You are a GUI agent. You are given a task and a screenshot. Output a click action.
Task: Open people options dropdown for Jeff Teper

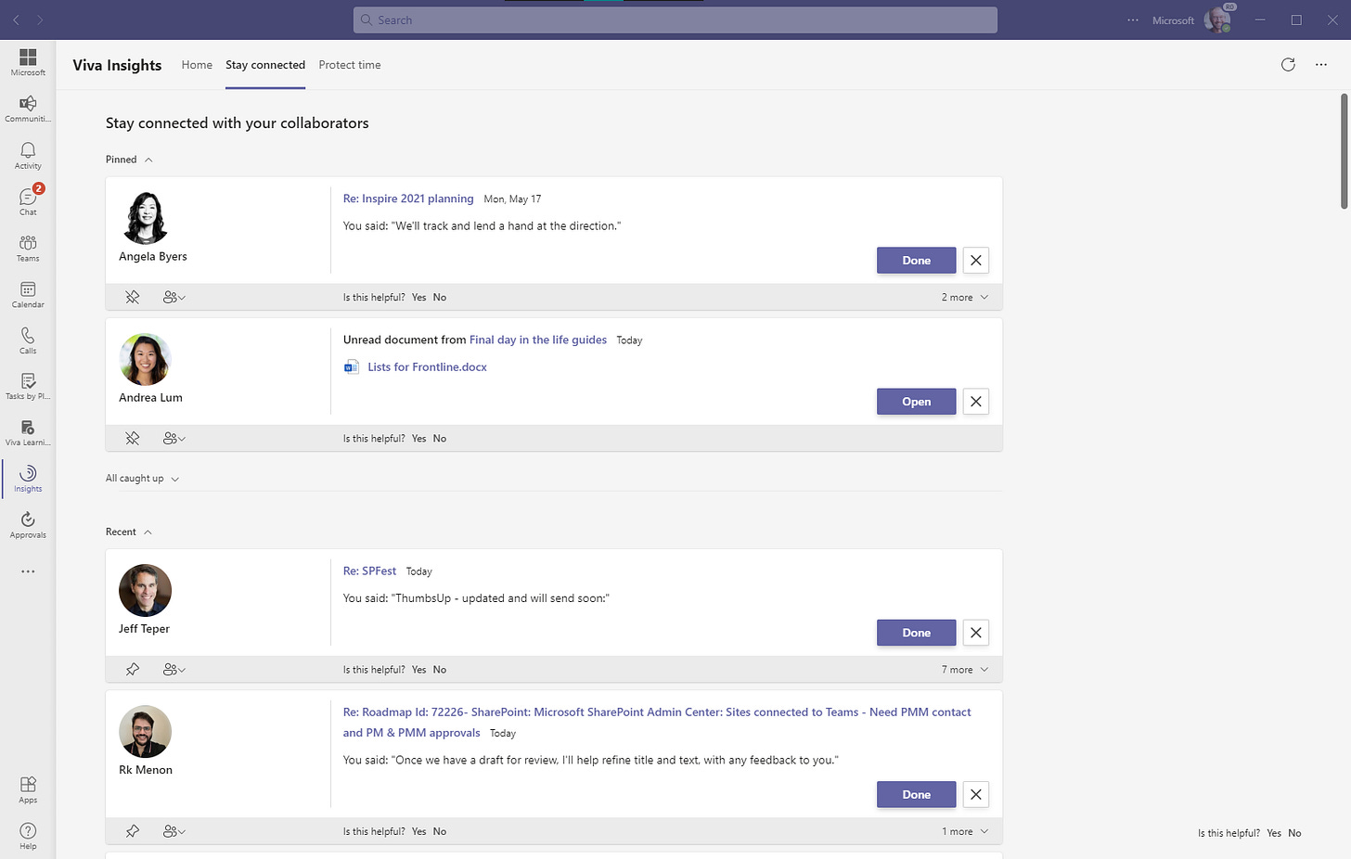click(174, 669)
